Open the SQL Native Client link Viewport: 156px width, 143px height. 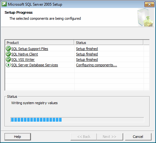[25, 54]
